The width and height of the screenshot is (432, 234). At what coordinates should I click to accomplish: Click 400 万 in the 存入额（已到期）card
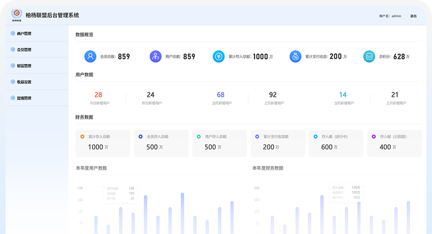[x=387, y=147]
